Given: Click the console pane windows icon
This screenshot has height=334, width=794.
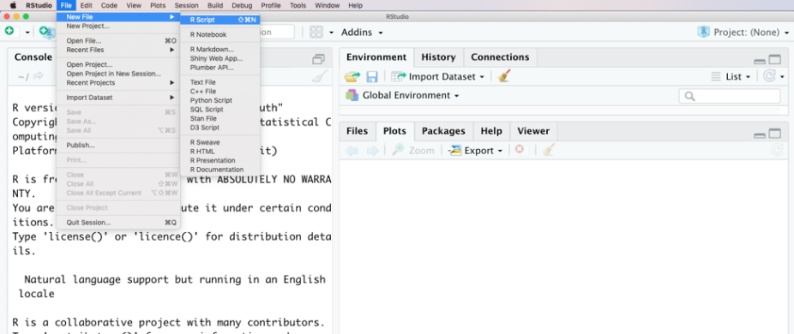Looking at the screenshot, I should (x=318, y=59).
